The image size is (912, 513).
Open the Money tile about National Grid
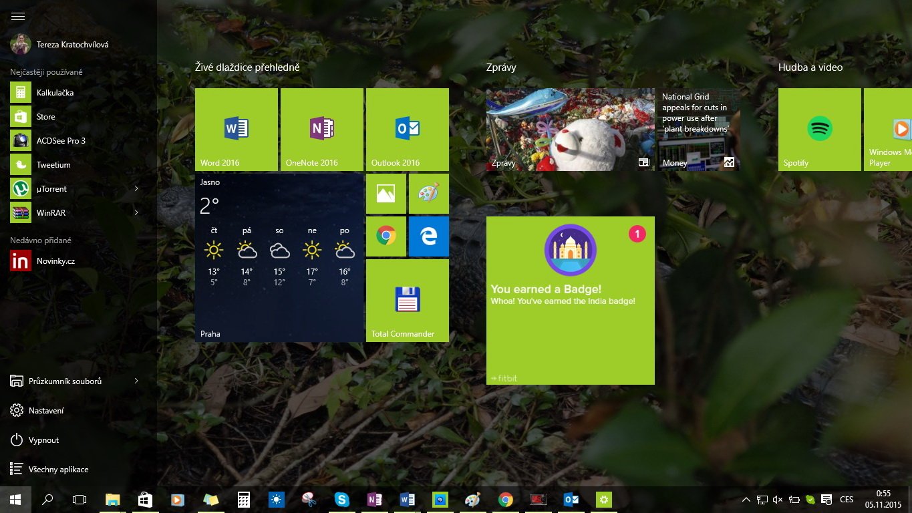(699, 130)
